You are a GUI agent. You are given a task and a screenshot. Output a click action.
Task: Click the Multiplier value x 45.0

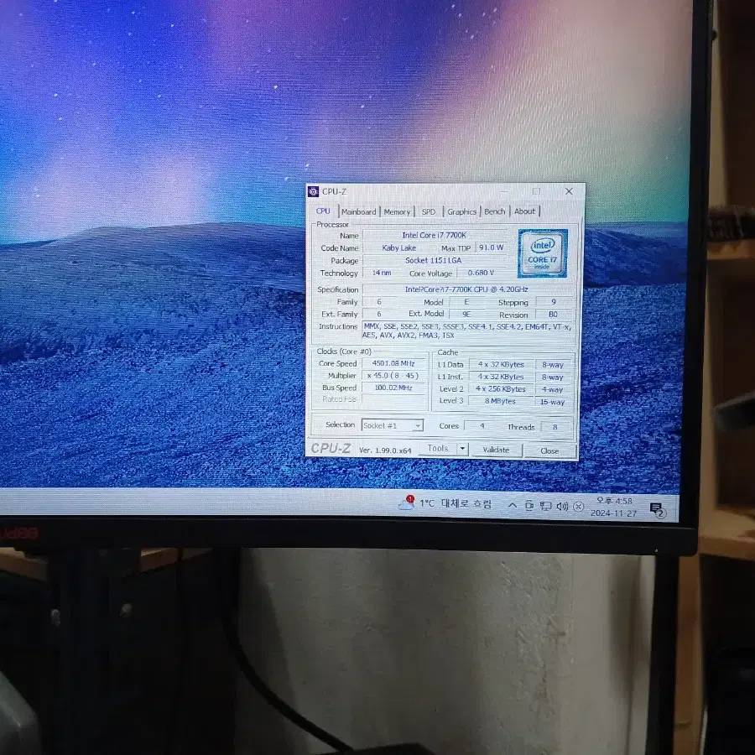pyautogui.click(x=393, y=376)
